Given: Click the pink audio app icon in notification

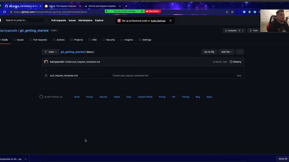Looking at the screenshot, I should point(119,21).
